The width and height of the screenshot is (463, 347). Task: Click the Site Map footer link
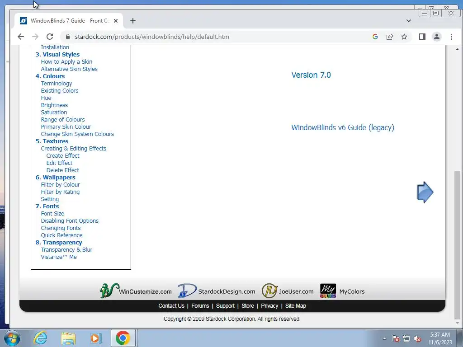[296, 306]
